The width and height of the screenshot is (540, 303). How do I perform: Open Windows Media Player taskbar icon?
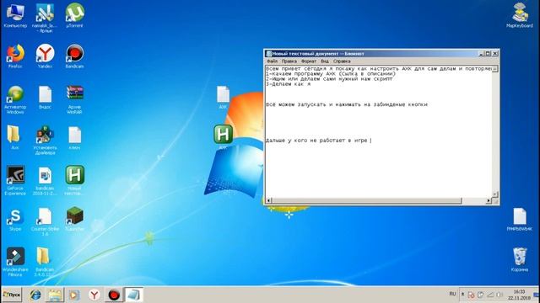74,295
